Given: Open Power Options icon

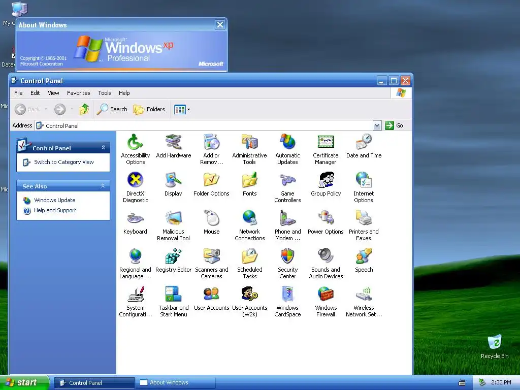Looking at the screenshot, I should click(326, 218).
